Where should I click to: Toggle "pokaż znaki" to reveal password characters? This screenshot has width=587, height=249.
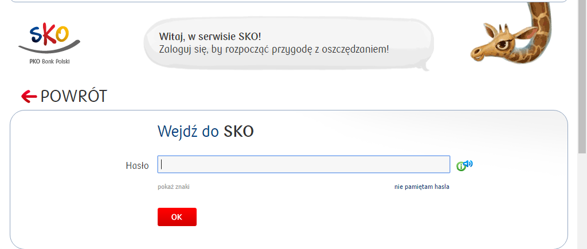(173, 187)
